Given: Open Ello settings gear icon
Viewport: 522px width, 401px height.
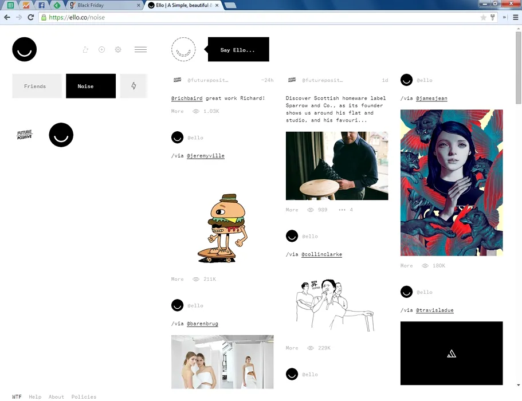Looking at the screenshot, I should click(x=118, y=50).
